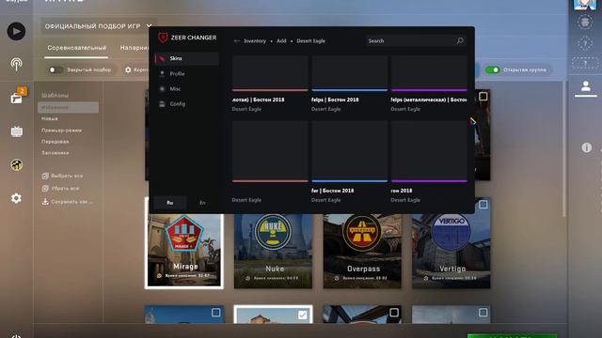Check the Vertigo map checkbox

tap(483, 205)
